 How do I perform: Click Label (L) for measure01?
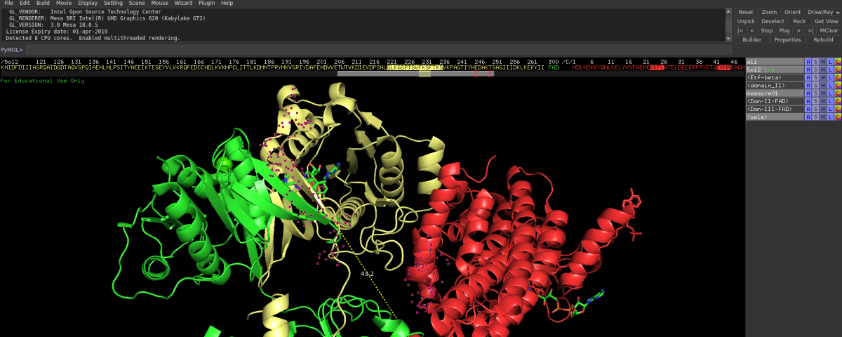831,93
